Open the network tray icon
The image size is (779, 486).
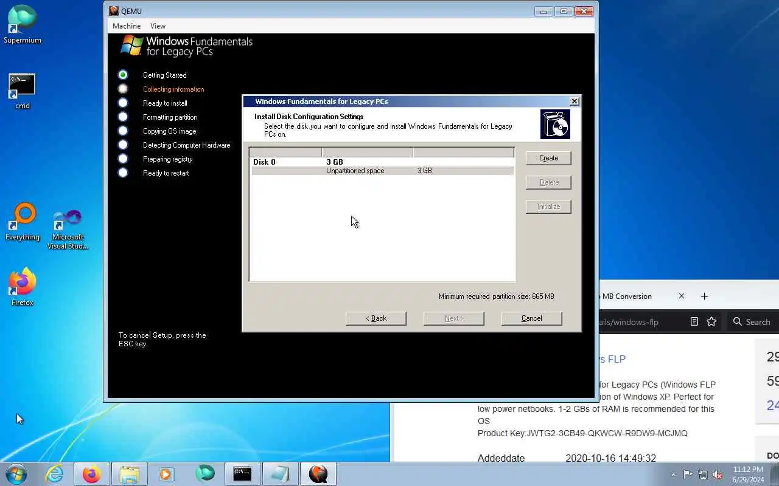pyautogui.click(x=703, y=474)
